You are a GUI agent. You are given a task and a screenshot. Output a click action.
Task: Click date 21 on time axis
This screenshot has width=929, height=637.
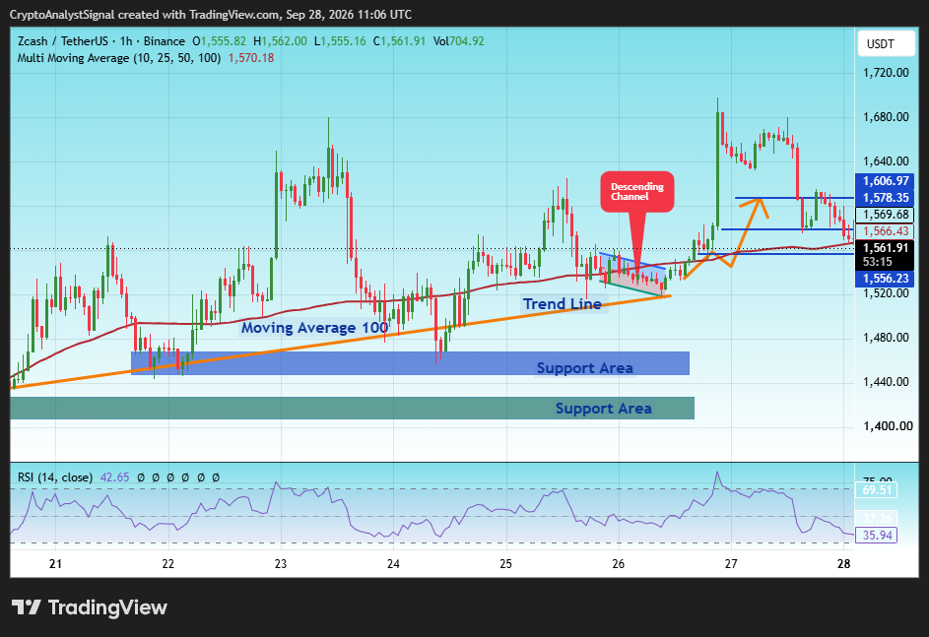point(56,563)
